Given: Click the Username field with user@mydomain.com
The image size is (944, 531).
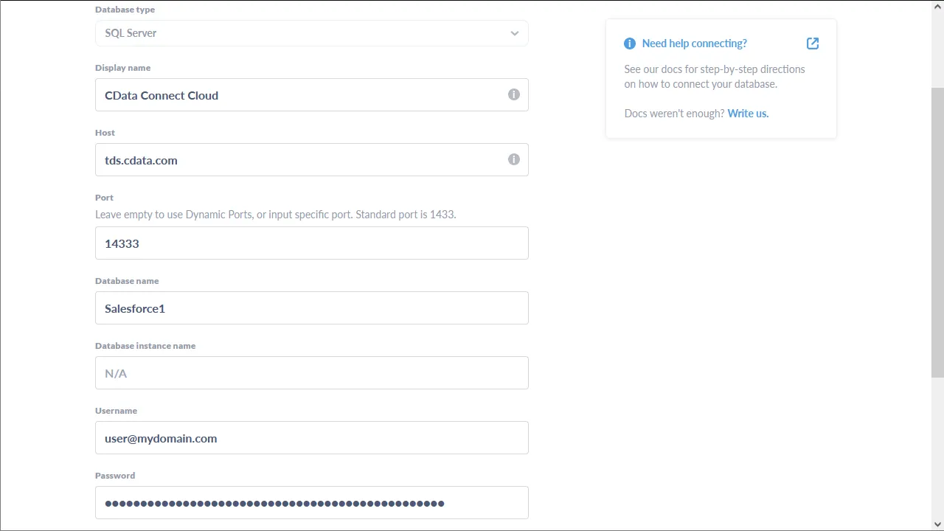Looking at the screenshot, I should point(311,438).
